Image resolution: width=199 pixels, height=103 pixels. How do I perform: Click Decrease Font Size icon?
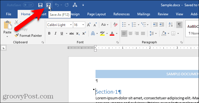tap(95, 25)
